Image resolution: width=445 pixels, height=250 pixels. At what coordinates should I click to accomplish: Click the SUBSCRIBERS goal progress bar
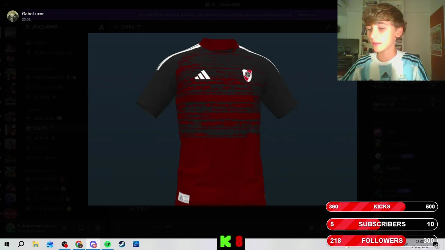coord(382,224)
